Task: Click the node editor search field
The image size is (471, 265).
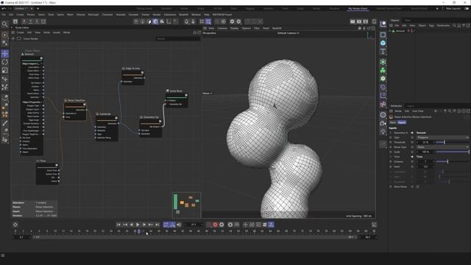Action: (x=178, y=38)
